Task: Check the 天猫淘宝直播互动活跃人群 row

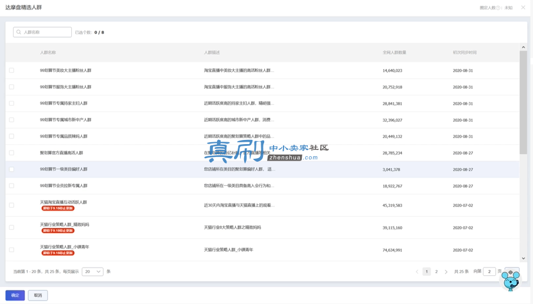Action: point(12,205)
